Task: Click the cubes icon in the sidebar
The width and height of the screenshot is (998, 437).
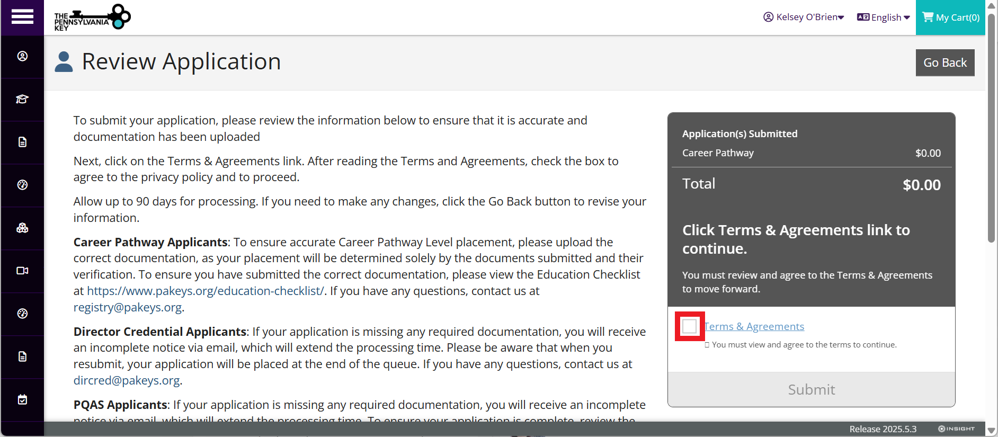Action: (x=22, y=228)
